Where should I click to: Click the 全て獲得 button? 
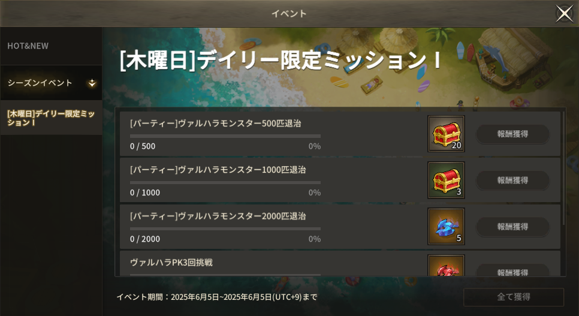tap(514, 297)
